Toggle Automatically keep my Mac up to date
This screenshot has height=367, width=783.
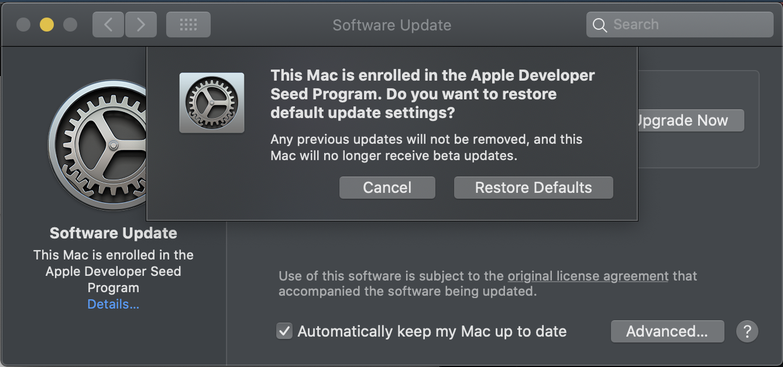point(284,331)
